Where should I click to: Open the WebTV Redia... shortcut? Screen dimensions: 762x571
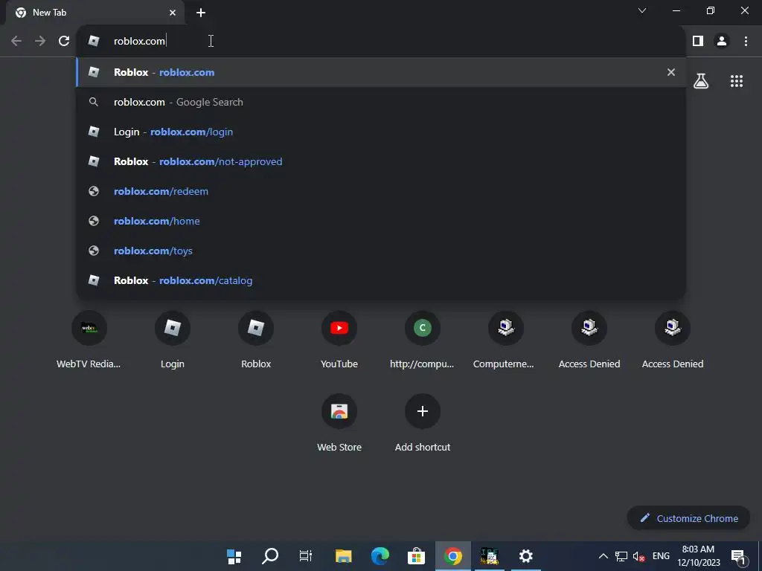coord(89,340)
